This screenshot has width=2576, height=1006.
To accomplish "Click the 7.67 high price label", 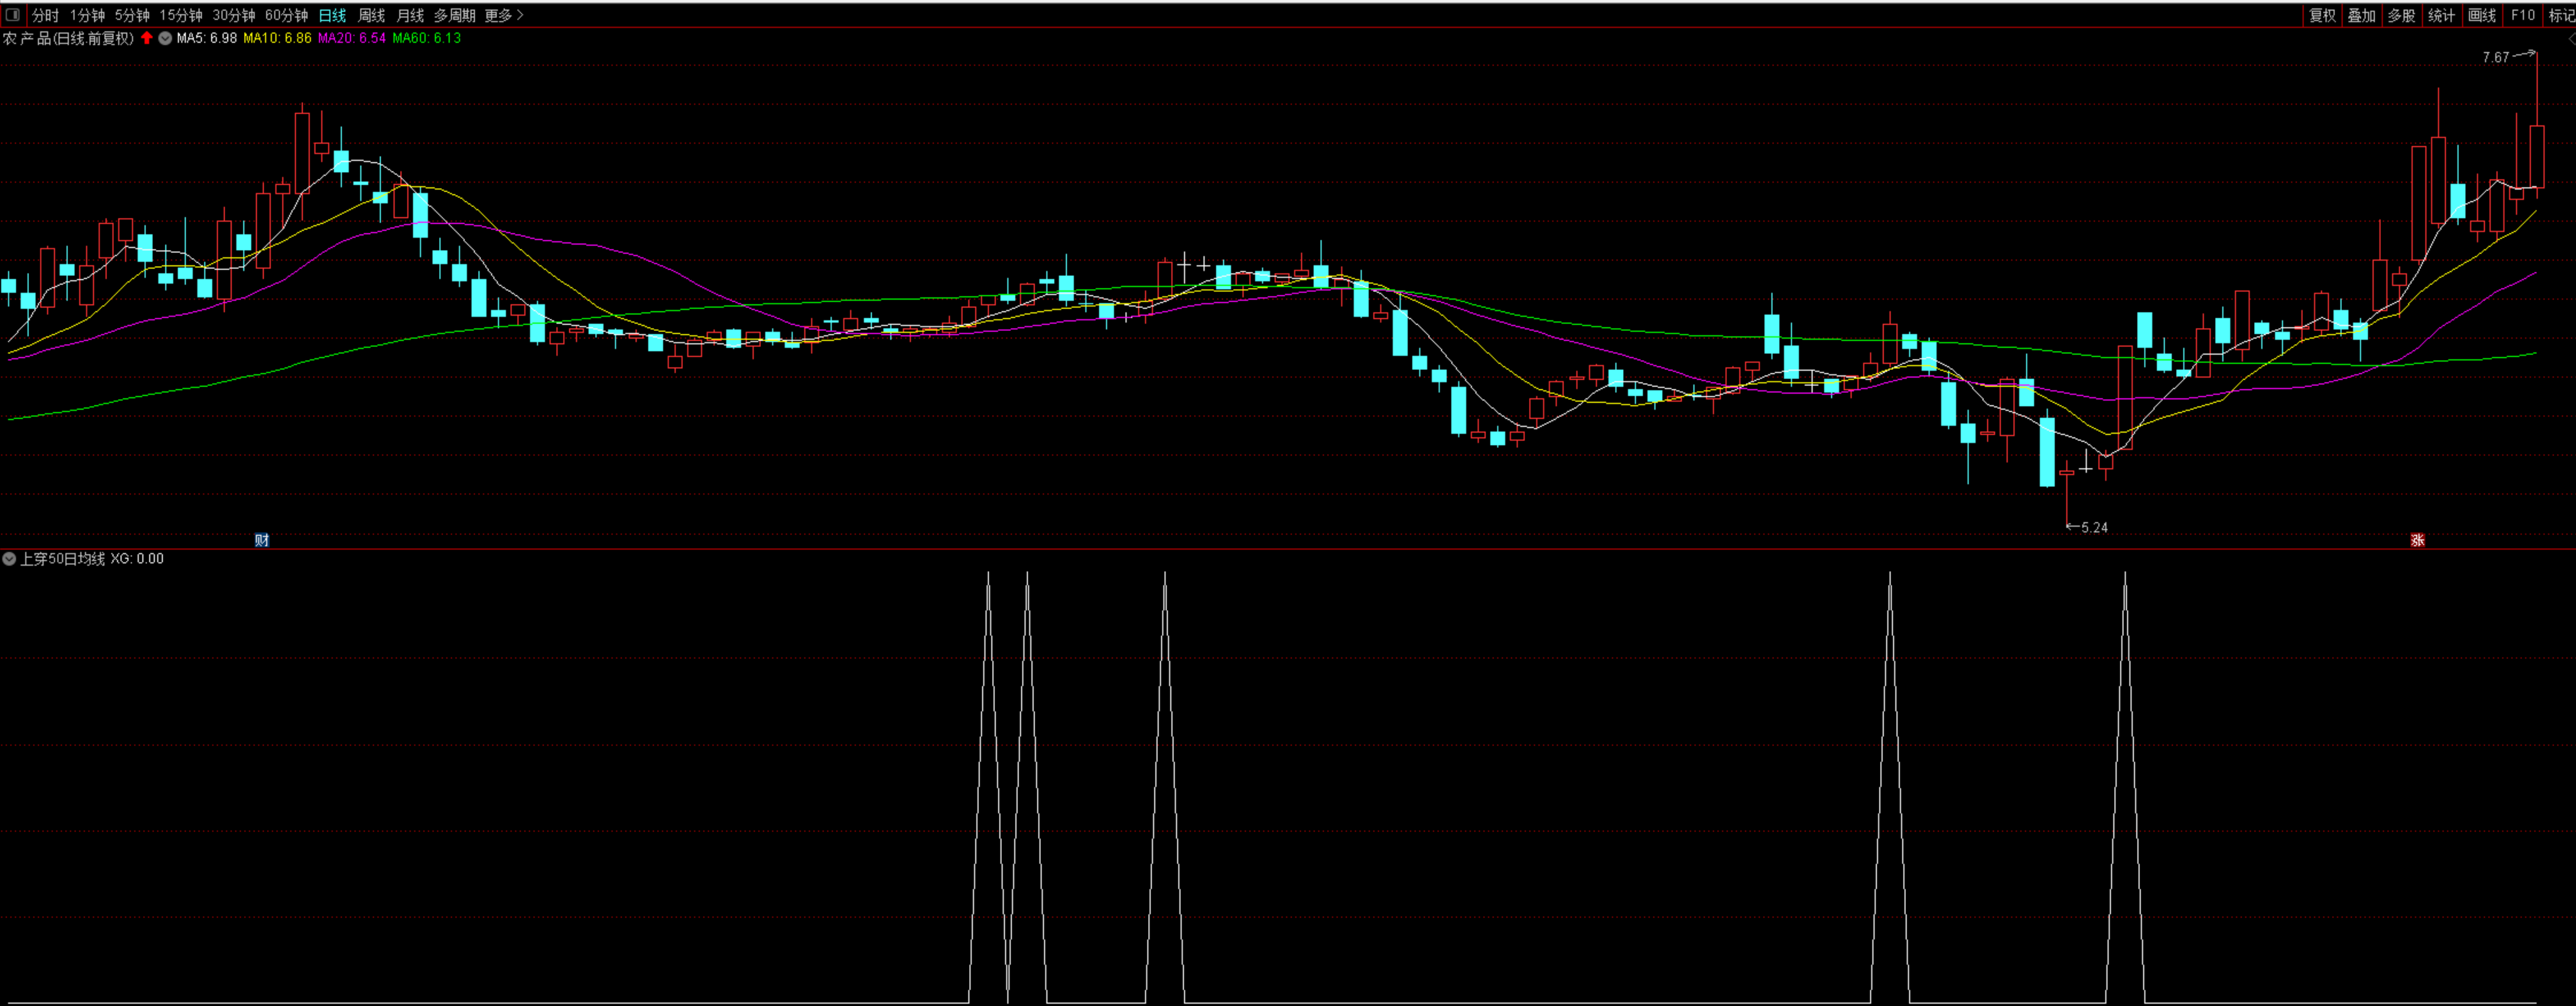I will pos(2495,57).
